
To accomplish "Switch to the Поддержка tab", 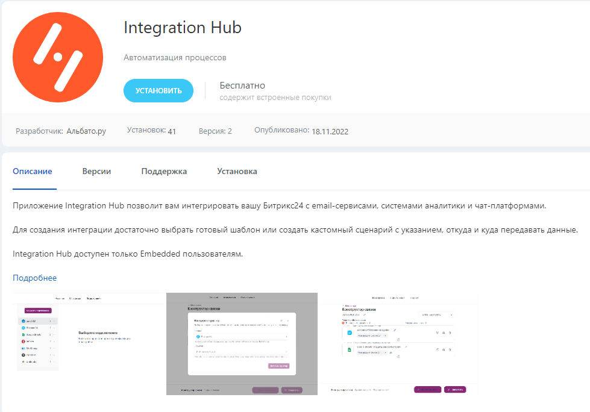I will click(164, 172).
